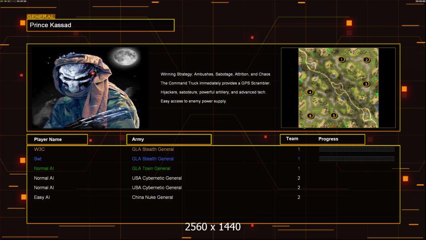Click the Prince Kassad masked portrait image
This screenshot has height=240, width=426.
pyautogui.click(x=90, y=87)
